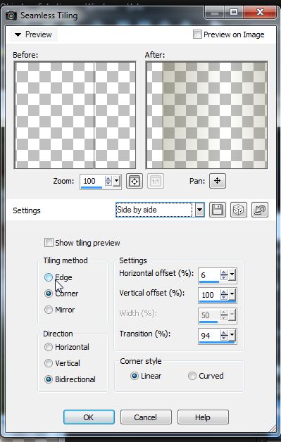This screenshot has width=281, height=442.
Task: Select Edge tiling method
Action: [49, 277]
